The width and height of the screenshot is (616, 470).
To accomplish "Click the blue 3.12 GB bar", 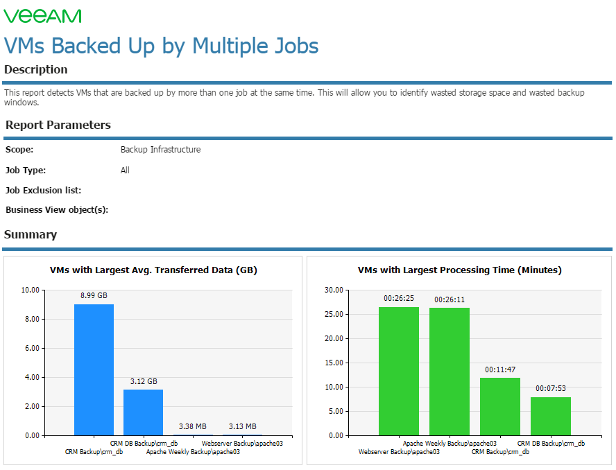I will (x=143, y=412).
